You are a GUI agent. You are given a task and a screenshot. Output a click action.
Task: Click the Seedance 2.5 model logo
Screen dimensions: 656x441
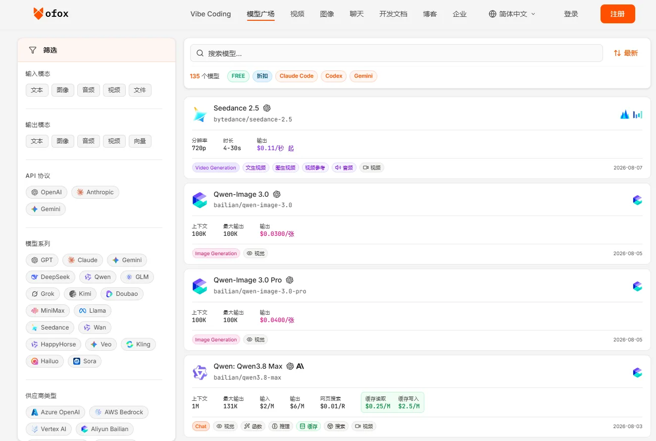[x=200, y=114]
